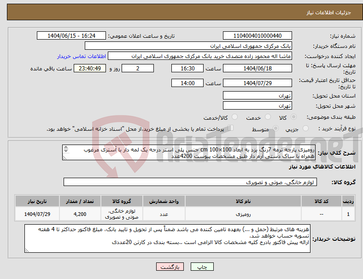Click the page title جزئیات اطلاعات نیاز
363x279 pixels.
click(x=329, y=12)
